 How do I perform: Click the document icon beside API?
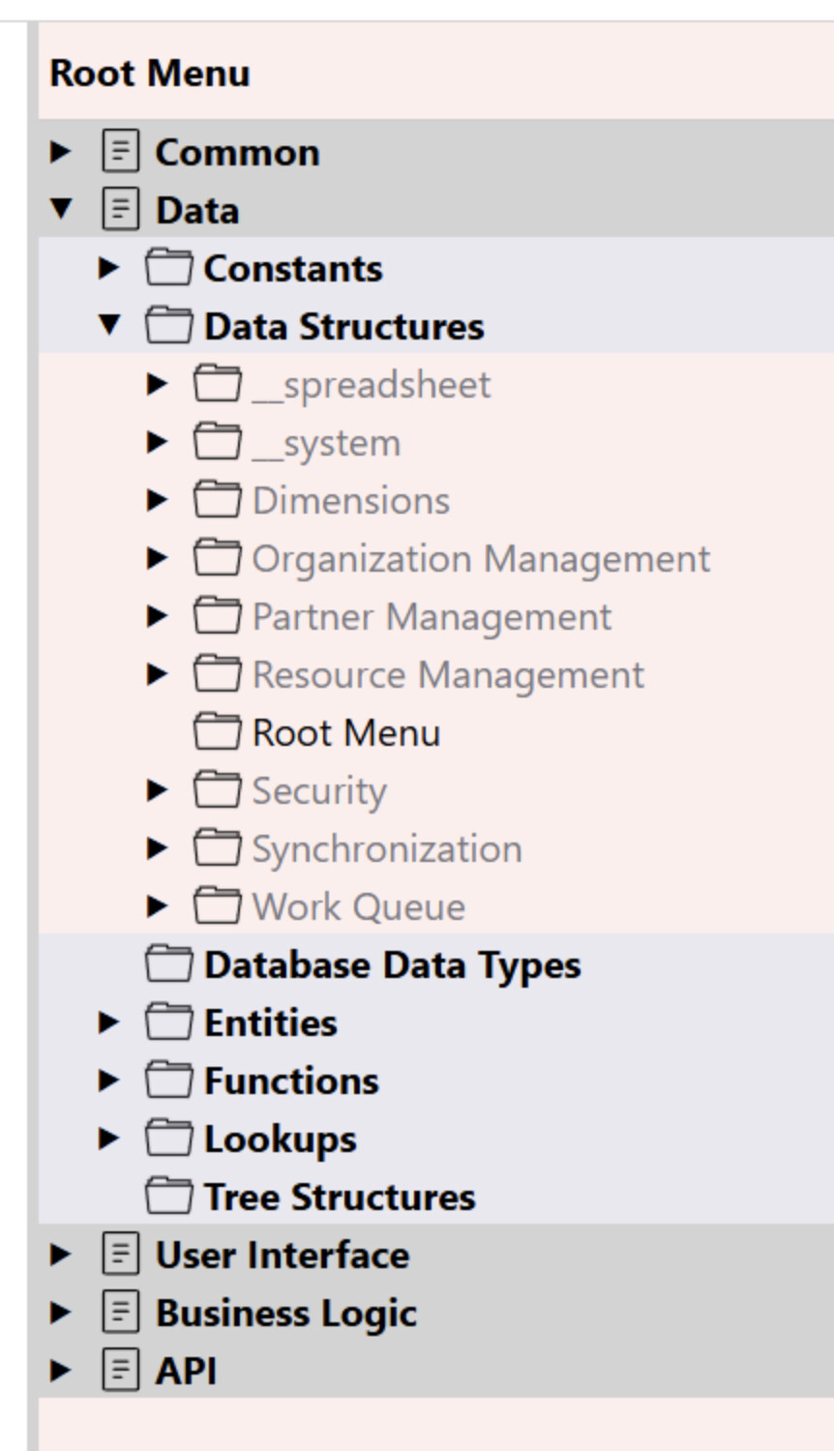point(121,1371)
